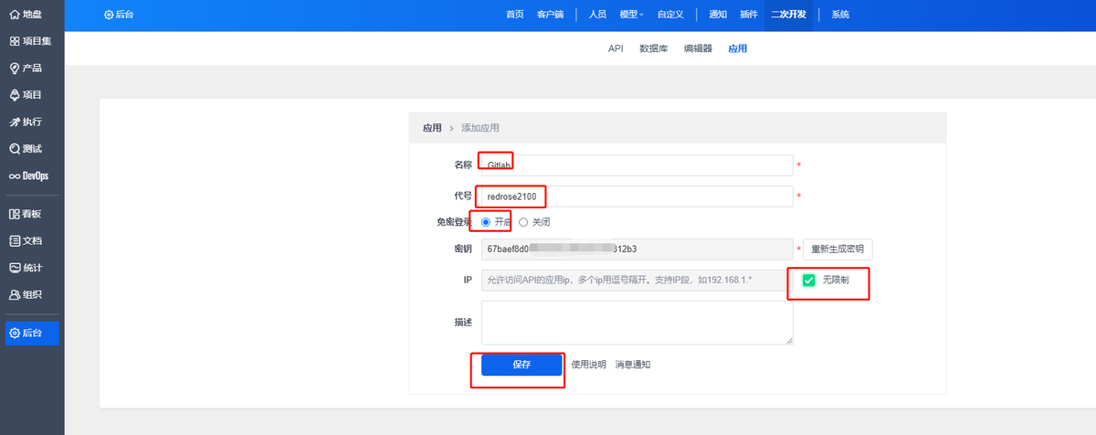Go to 首页 in top navigation
The image size is (1096, 435).
click(515, 15)
